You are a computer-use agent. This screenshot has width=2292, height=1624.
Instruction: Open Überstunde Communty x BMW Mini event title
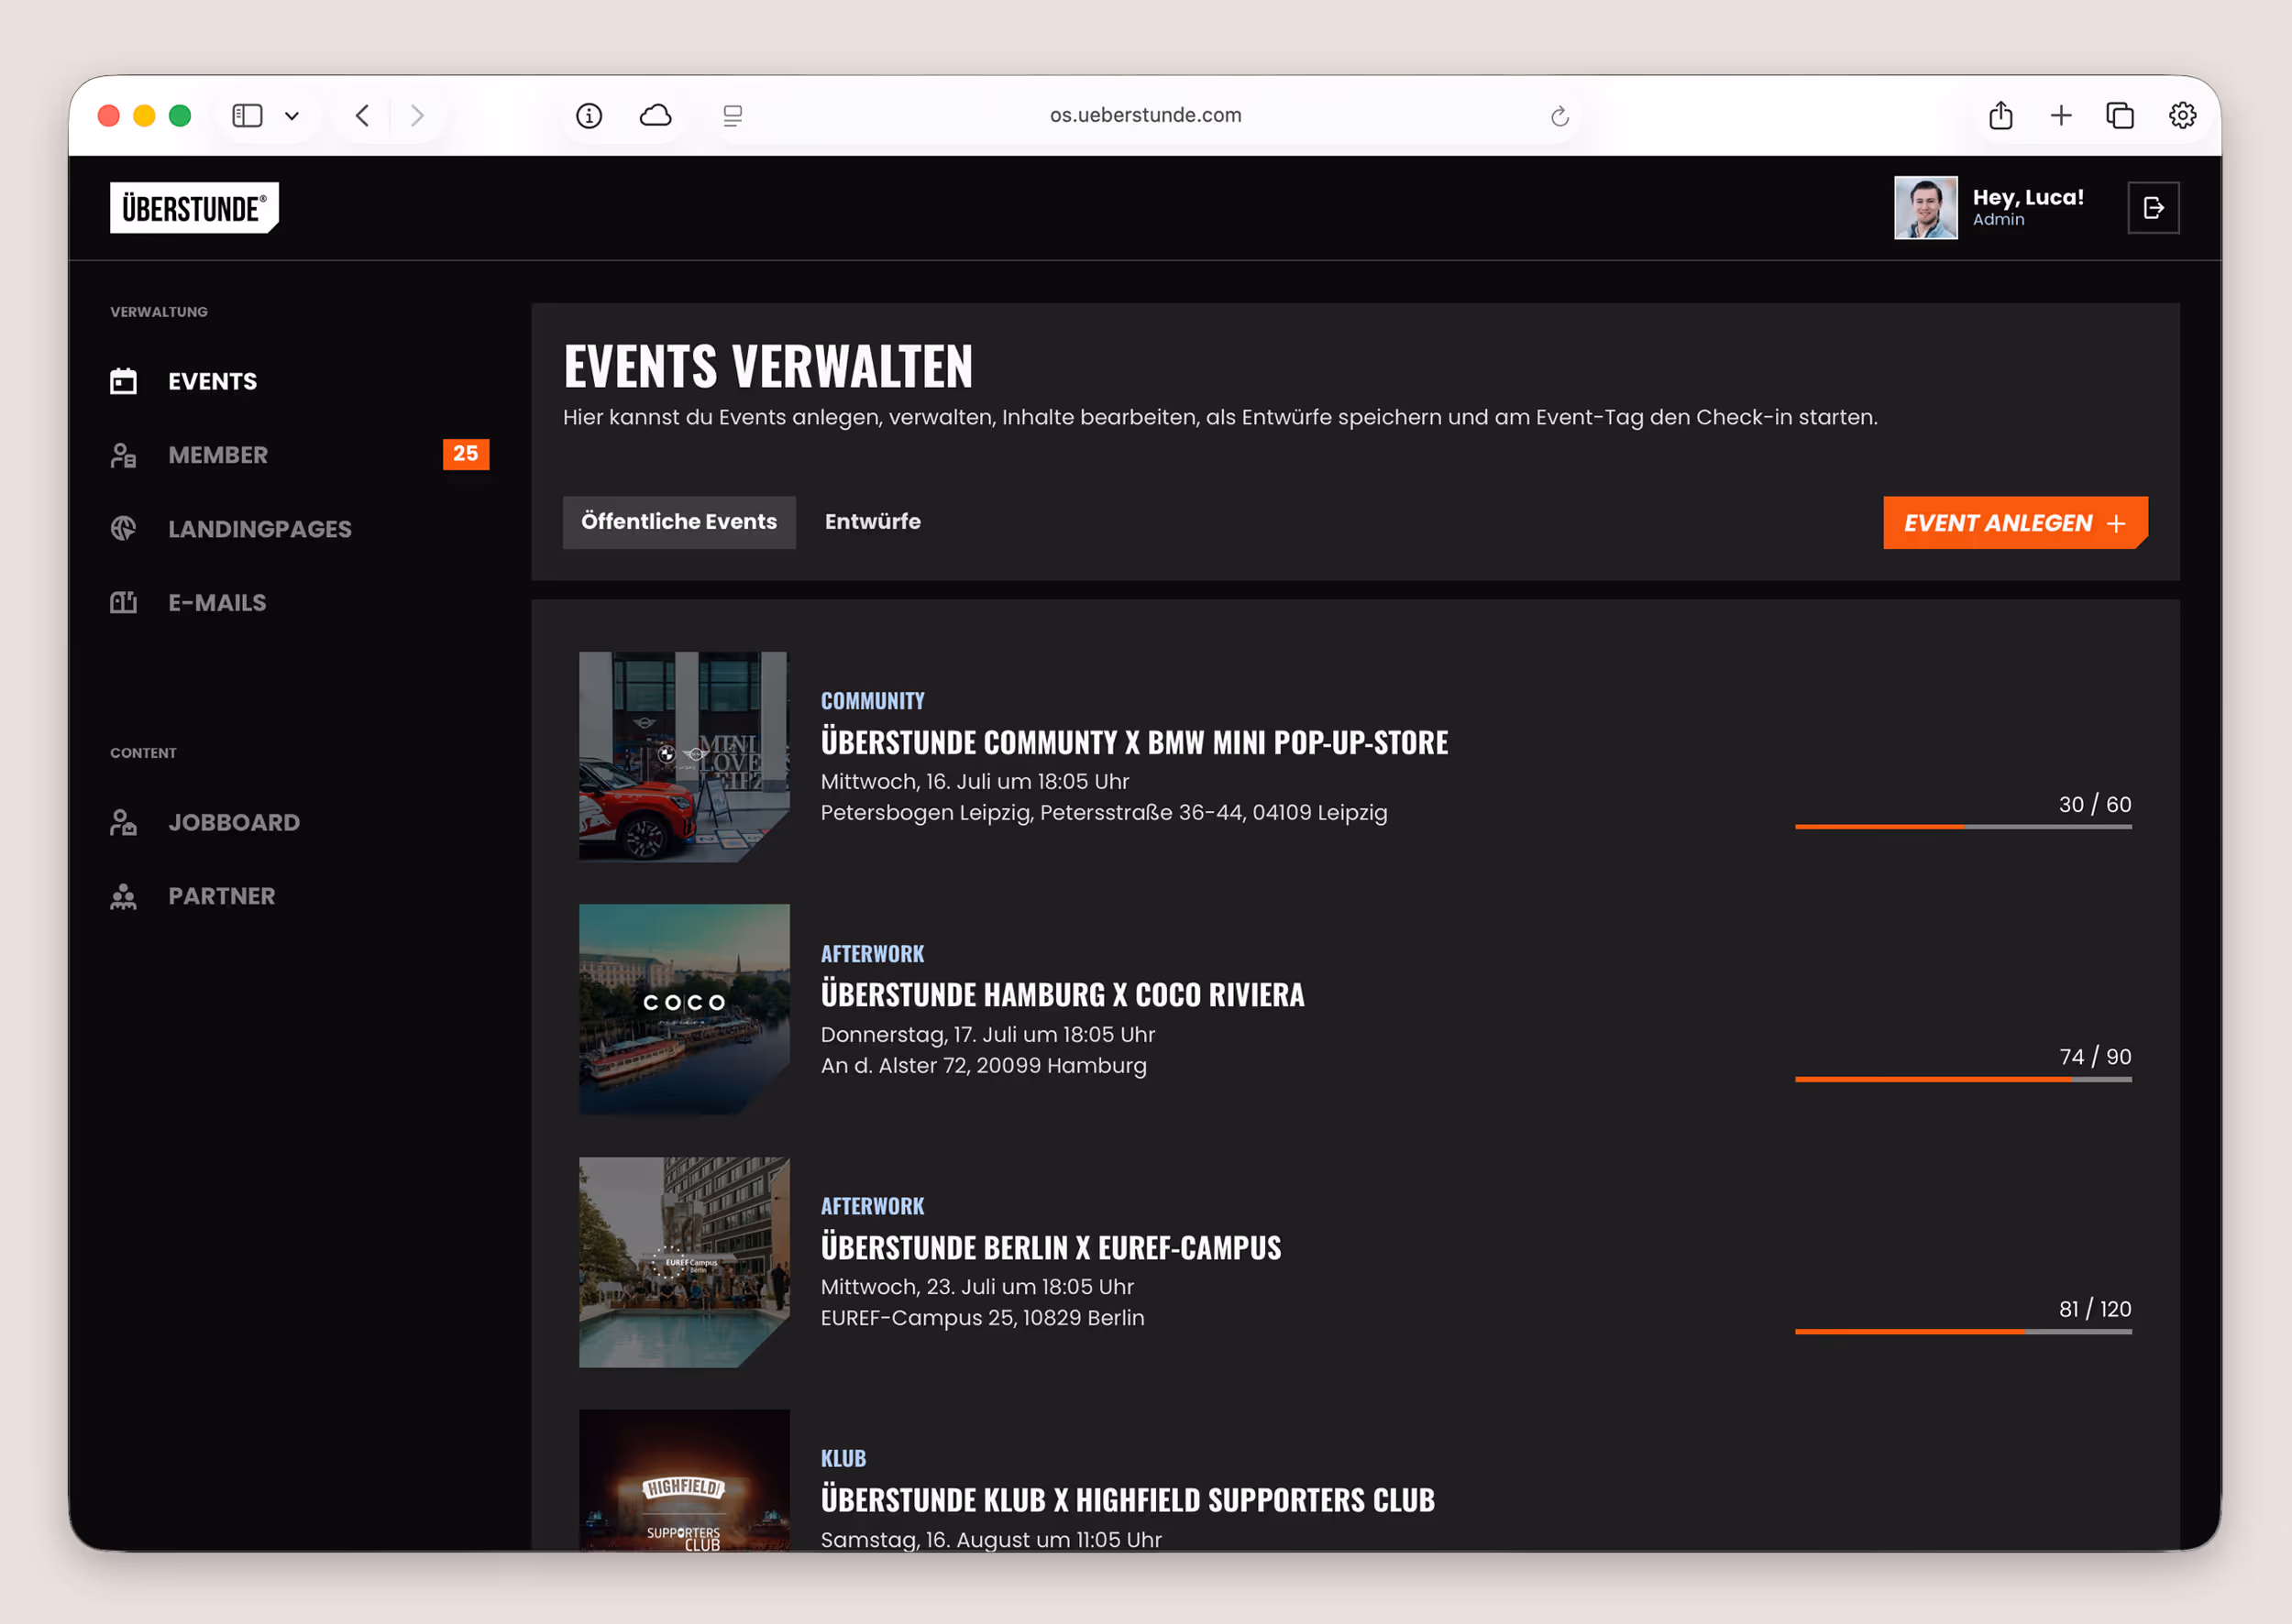tap(1133, 742)
